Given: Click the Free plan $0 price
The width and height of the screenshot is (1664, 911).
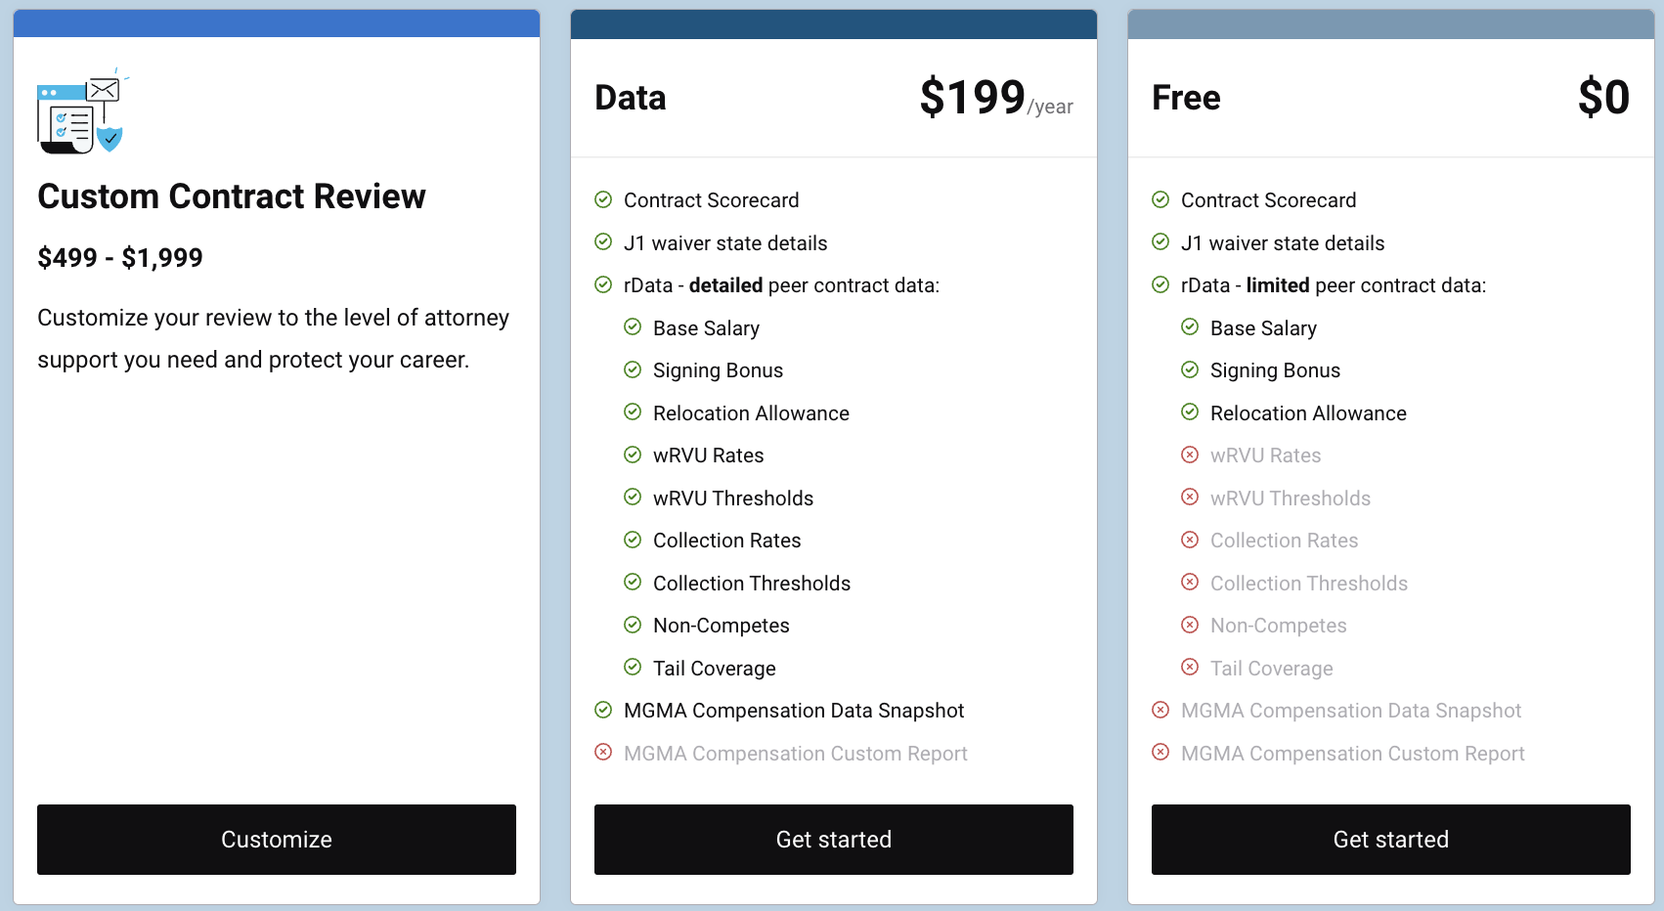Looking at the screenshot, I should (1603, 98).
